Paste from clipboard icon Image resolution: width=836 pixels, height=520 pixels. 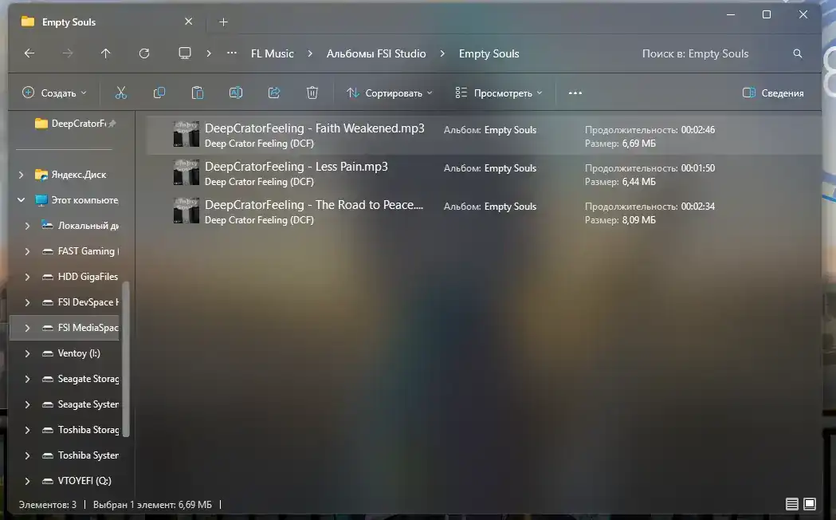point(198,93)
